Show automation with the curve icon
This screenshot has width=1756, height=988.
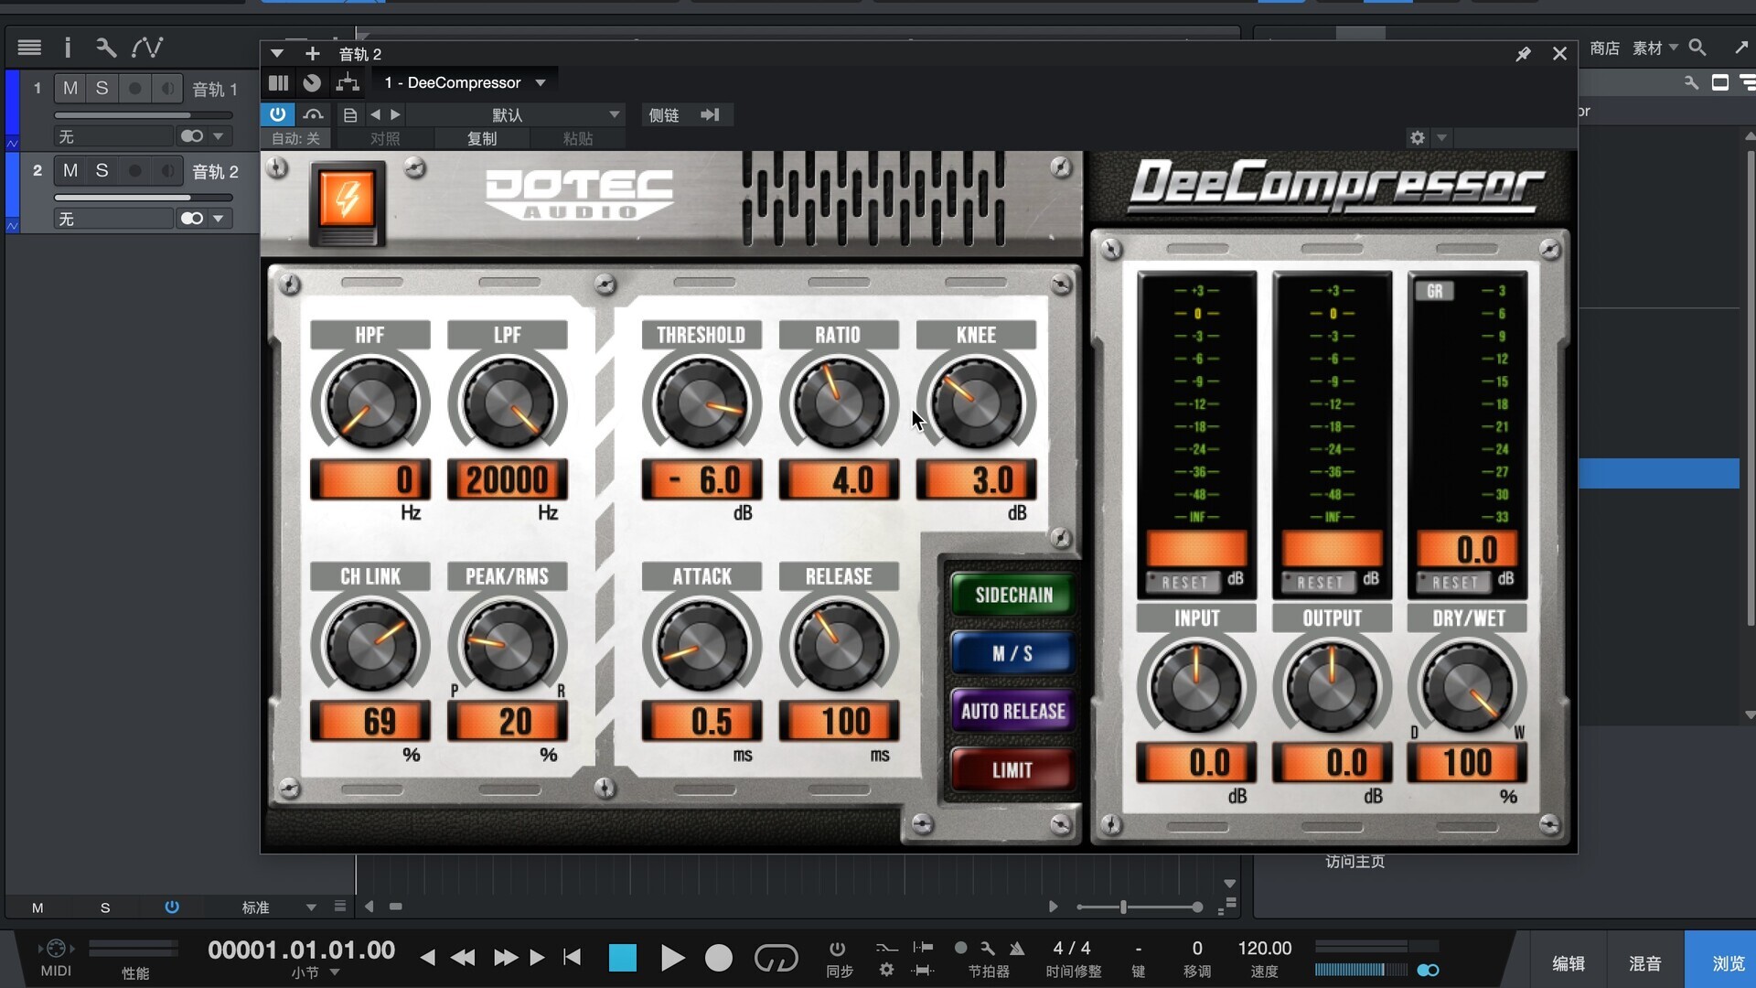coord(147,48)
